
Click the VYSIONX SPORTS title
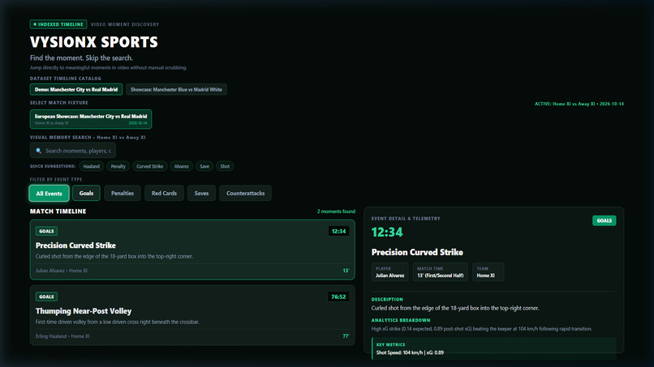[x=94, y=42]
